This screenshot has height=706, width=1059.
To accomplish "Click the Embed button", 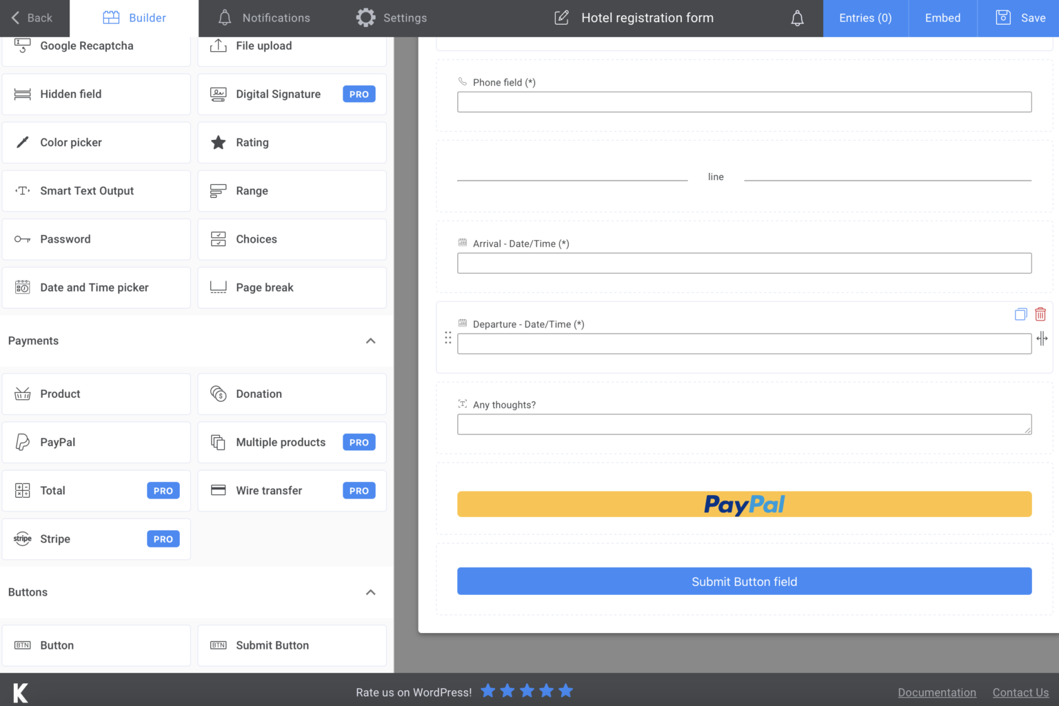I will [942, 18].
